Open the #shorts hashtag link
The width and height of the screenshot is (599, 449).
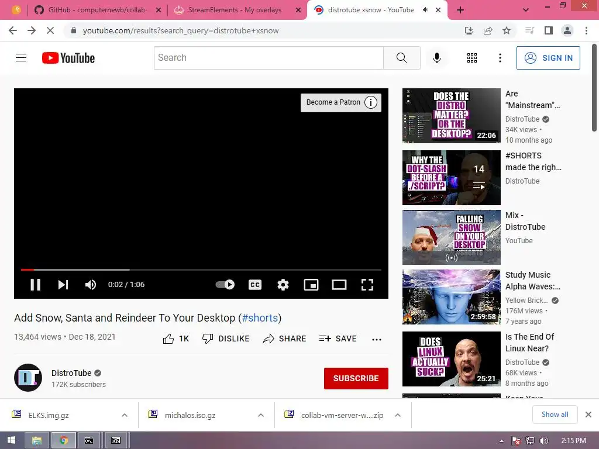click(x=260, y=318)
